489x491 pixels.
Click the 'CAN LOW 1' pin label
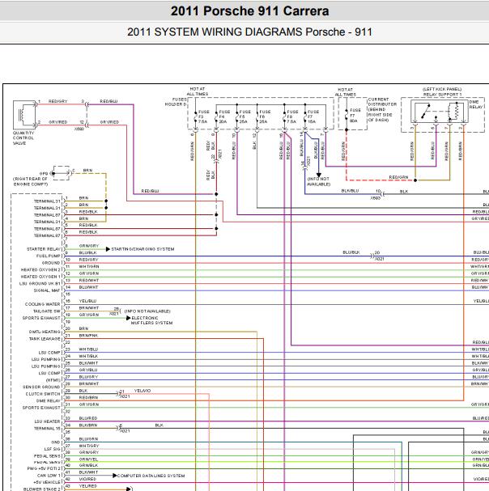49,476
